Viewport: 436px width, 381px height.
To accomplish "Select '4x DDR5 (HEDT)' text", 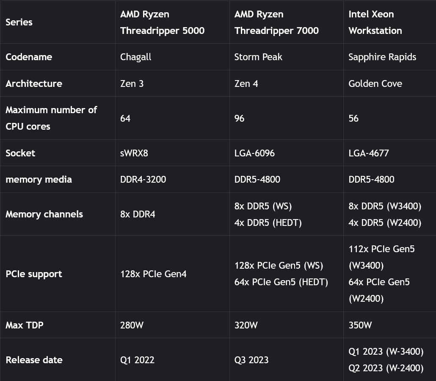I will click(268, 222).
